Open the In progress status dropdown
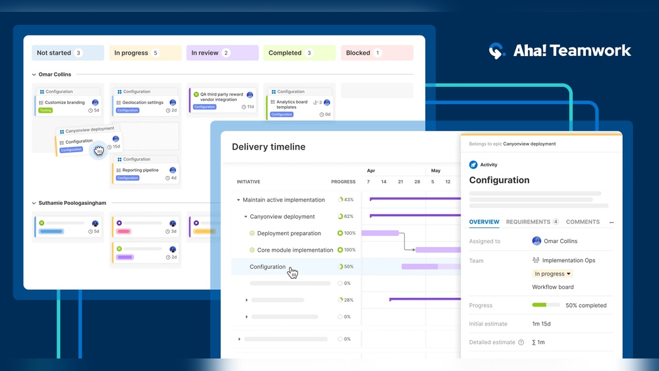 coord(553,273)
